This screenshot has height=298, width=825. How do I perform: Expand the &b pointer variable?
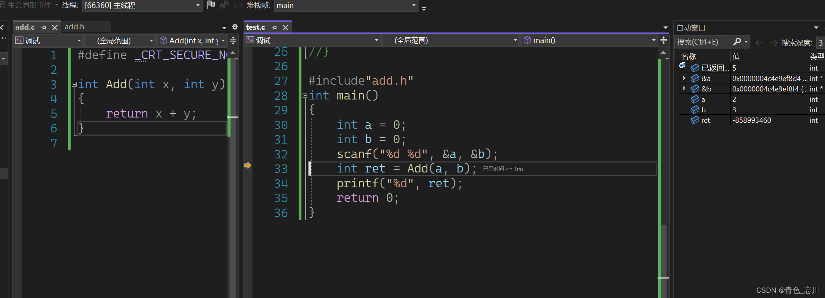[684, 89]
